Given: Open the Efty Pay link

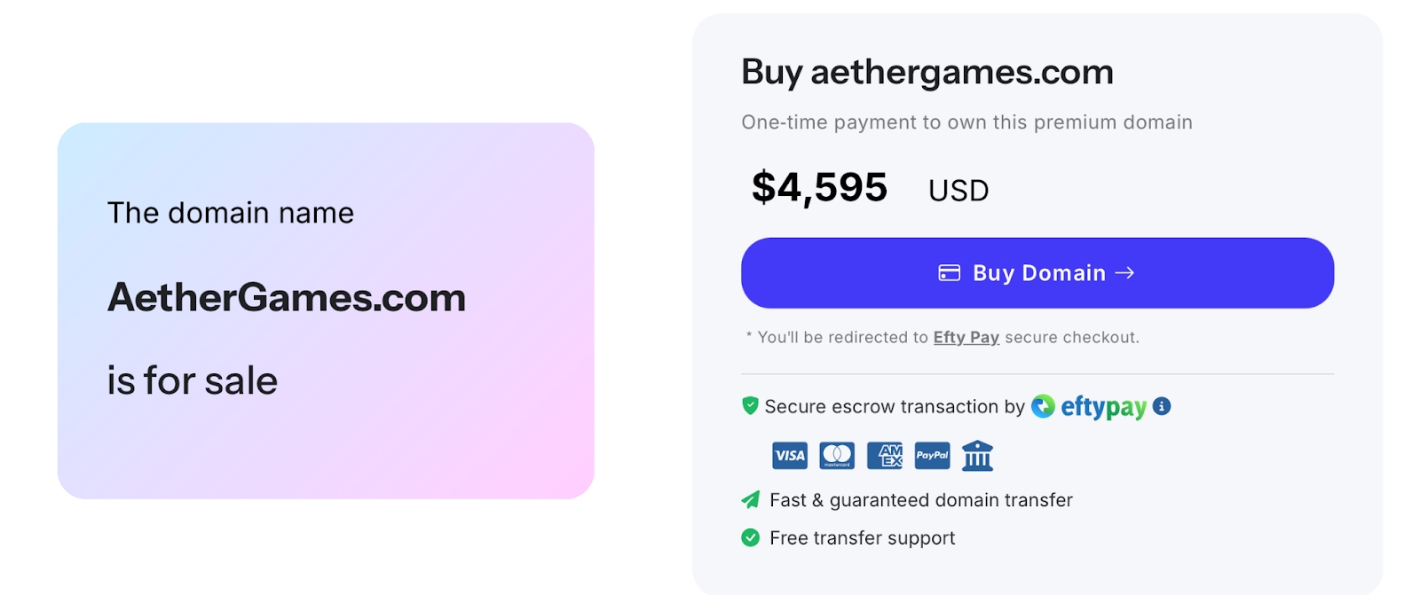Looking at the screenshot, I should (966, 338).
